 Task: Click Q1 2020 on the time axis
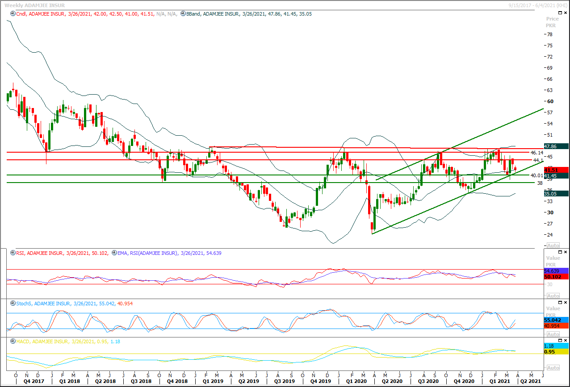click(356, 382)
